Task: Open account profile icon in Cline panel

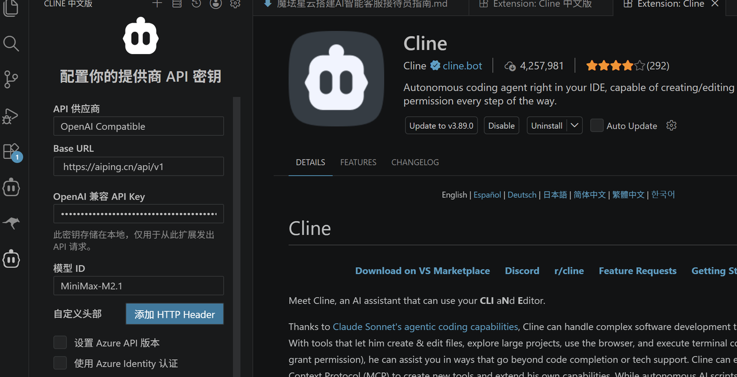Action: point(216,4)
